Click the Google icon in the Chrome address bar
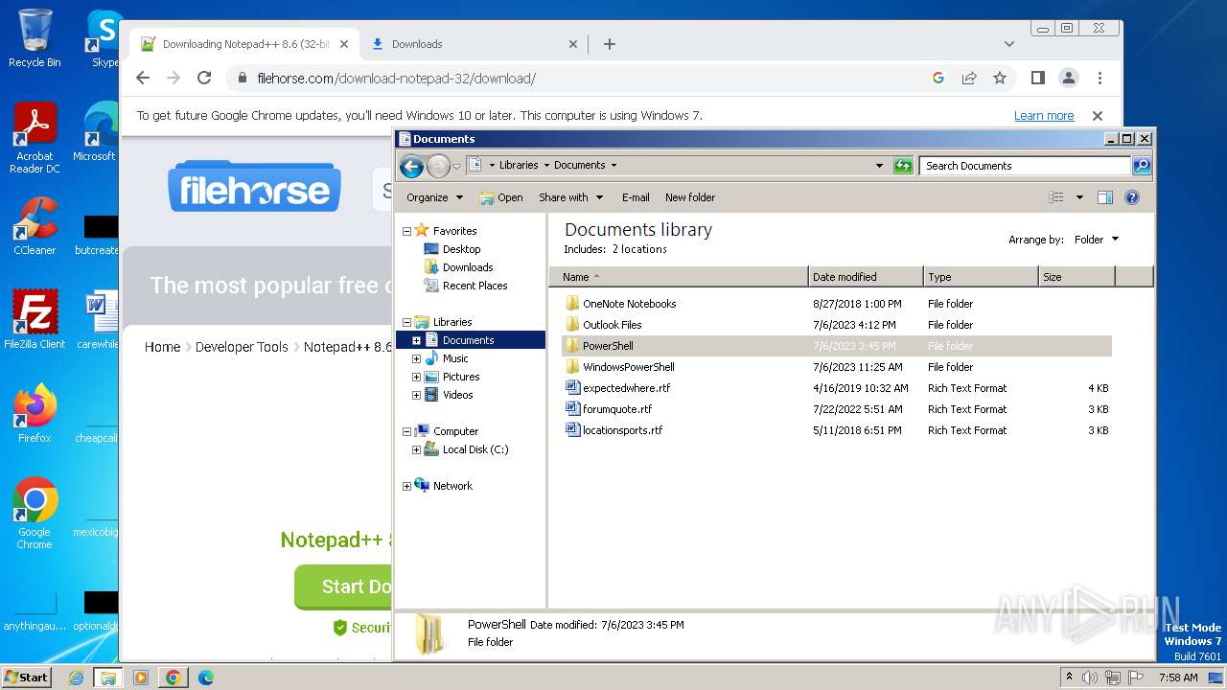The width and height of the screenshot is (1227, 690). pos(938,79)
